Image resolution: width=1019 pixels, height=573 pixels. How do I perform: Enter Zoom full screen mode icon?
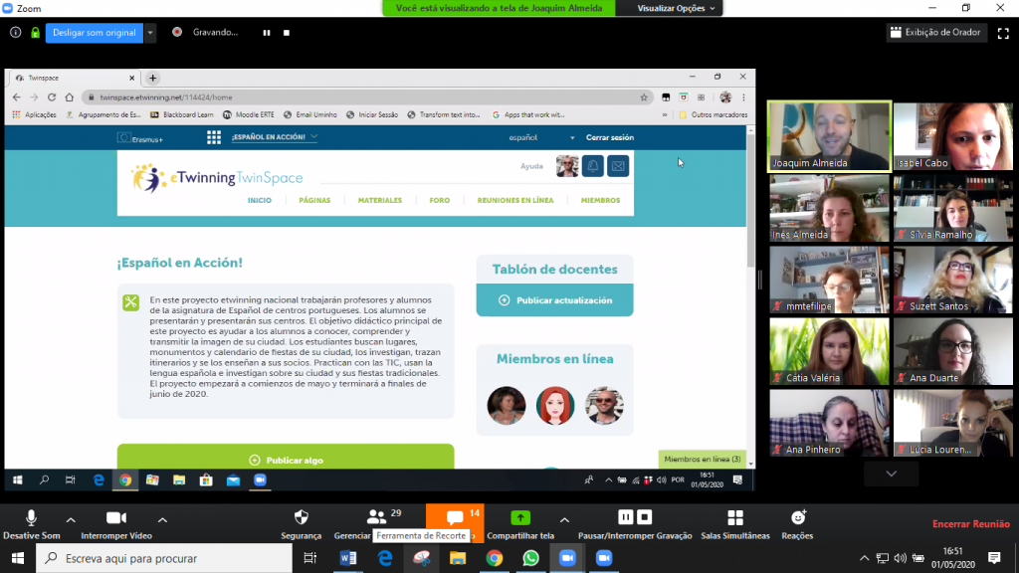1003,33
